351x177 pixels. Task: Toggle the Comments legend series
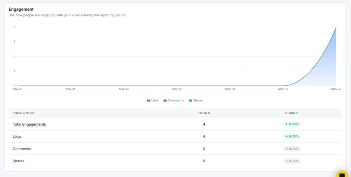tap(174, 100)
